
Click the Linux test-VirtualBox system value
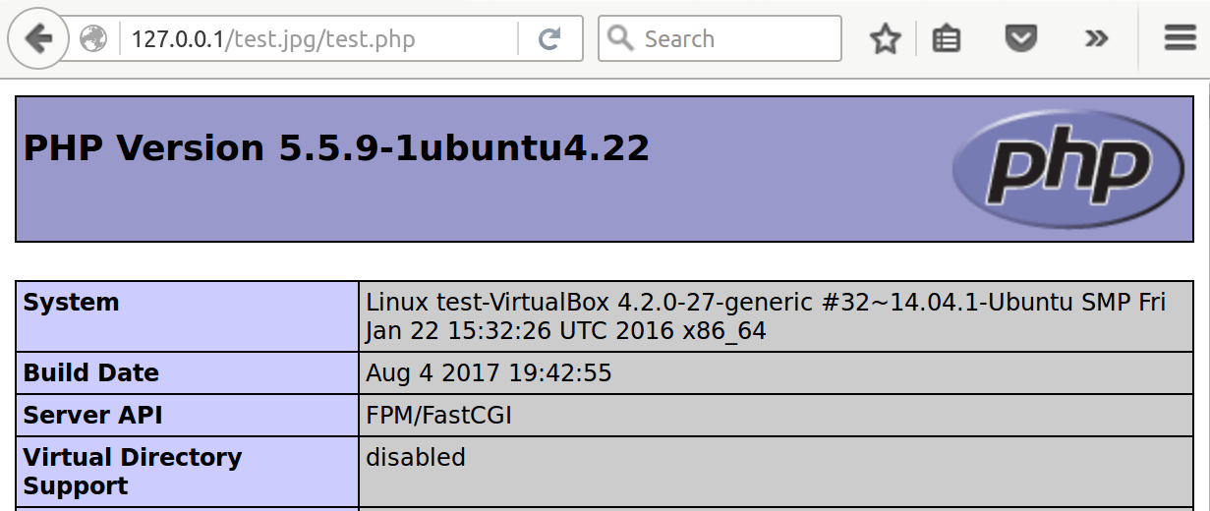pyautogui.click(x=765, y=316)
